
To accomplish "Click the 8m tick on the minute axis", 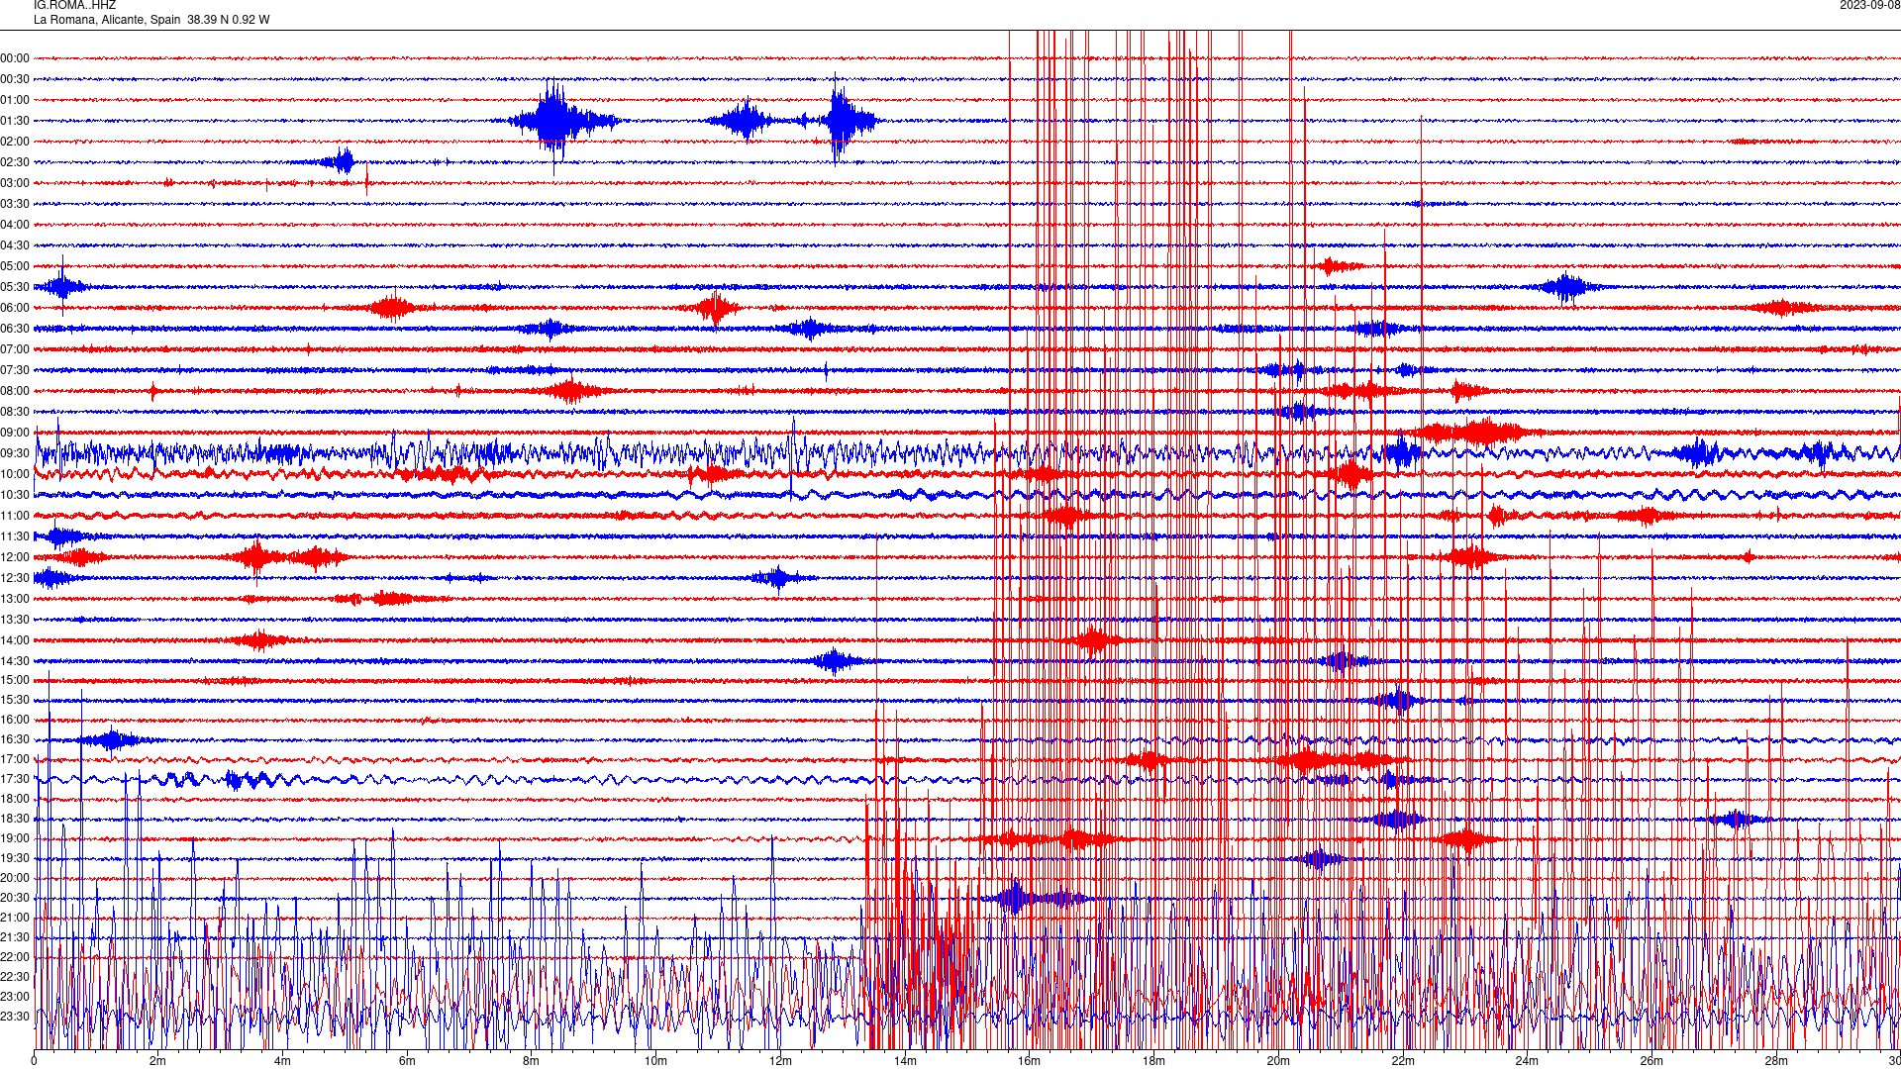I will (x=532, y=1061).
